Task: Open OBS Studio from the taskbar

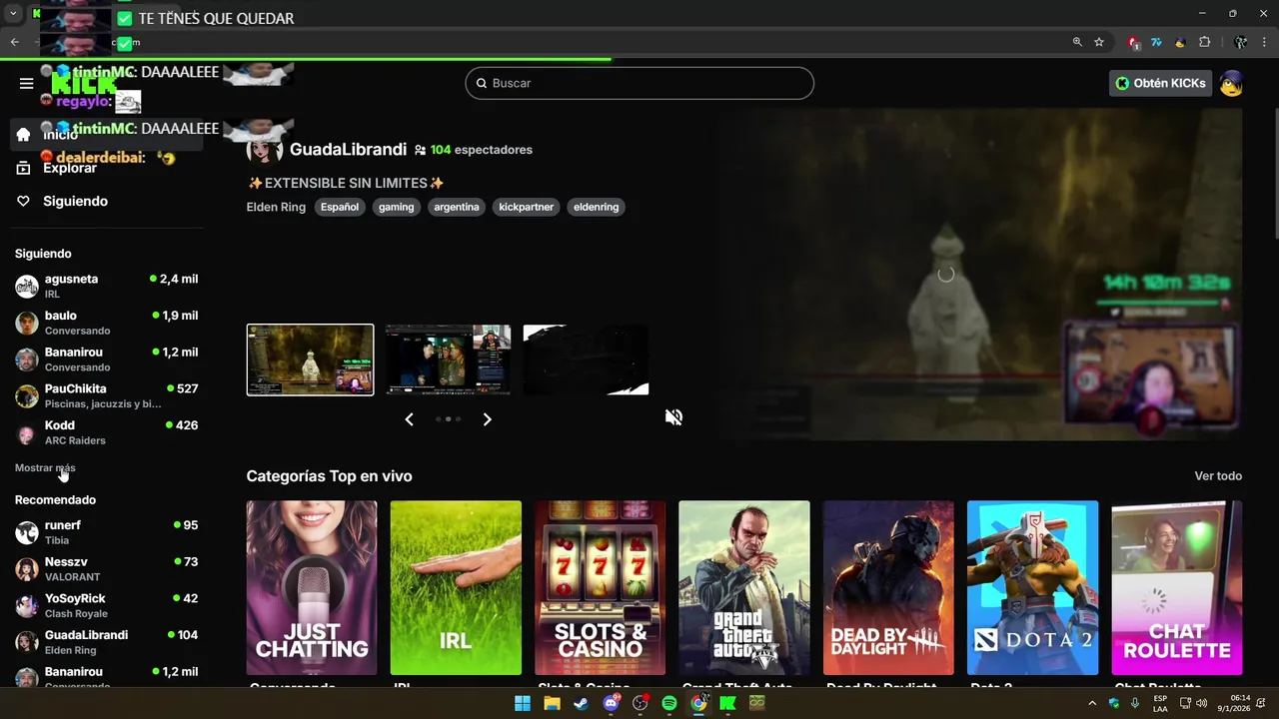Action: coord(640,703)
